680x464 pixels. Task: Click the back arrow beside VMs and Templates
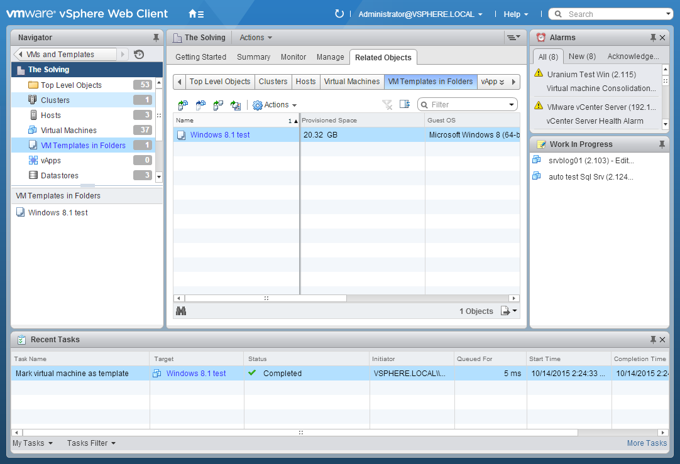(x=20, y=54)
